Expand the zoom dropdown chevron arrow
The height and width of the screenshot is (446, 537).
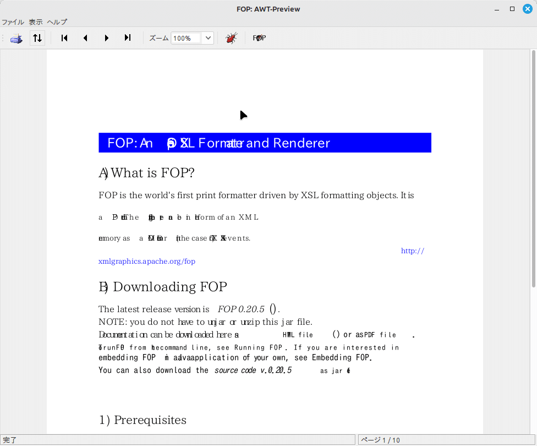click(208, 38)
